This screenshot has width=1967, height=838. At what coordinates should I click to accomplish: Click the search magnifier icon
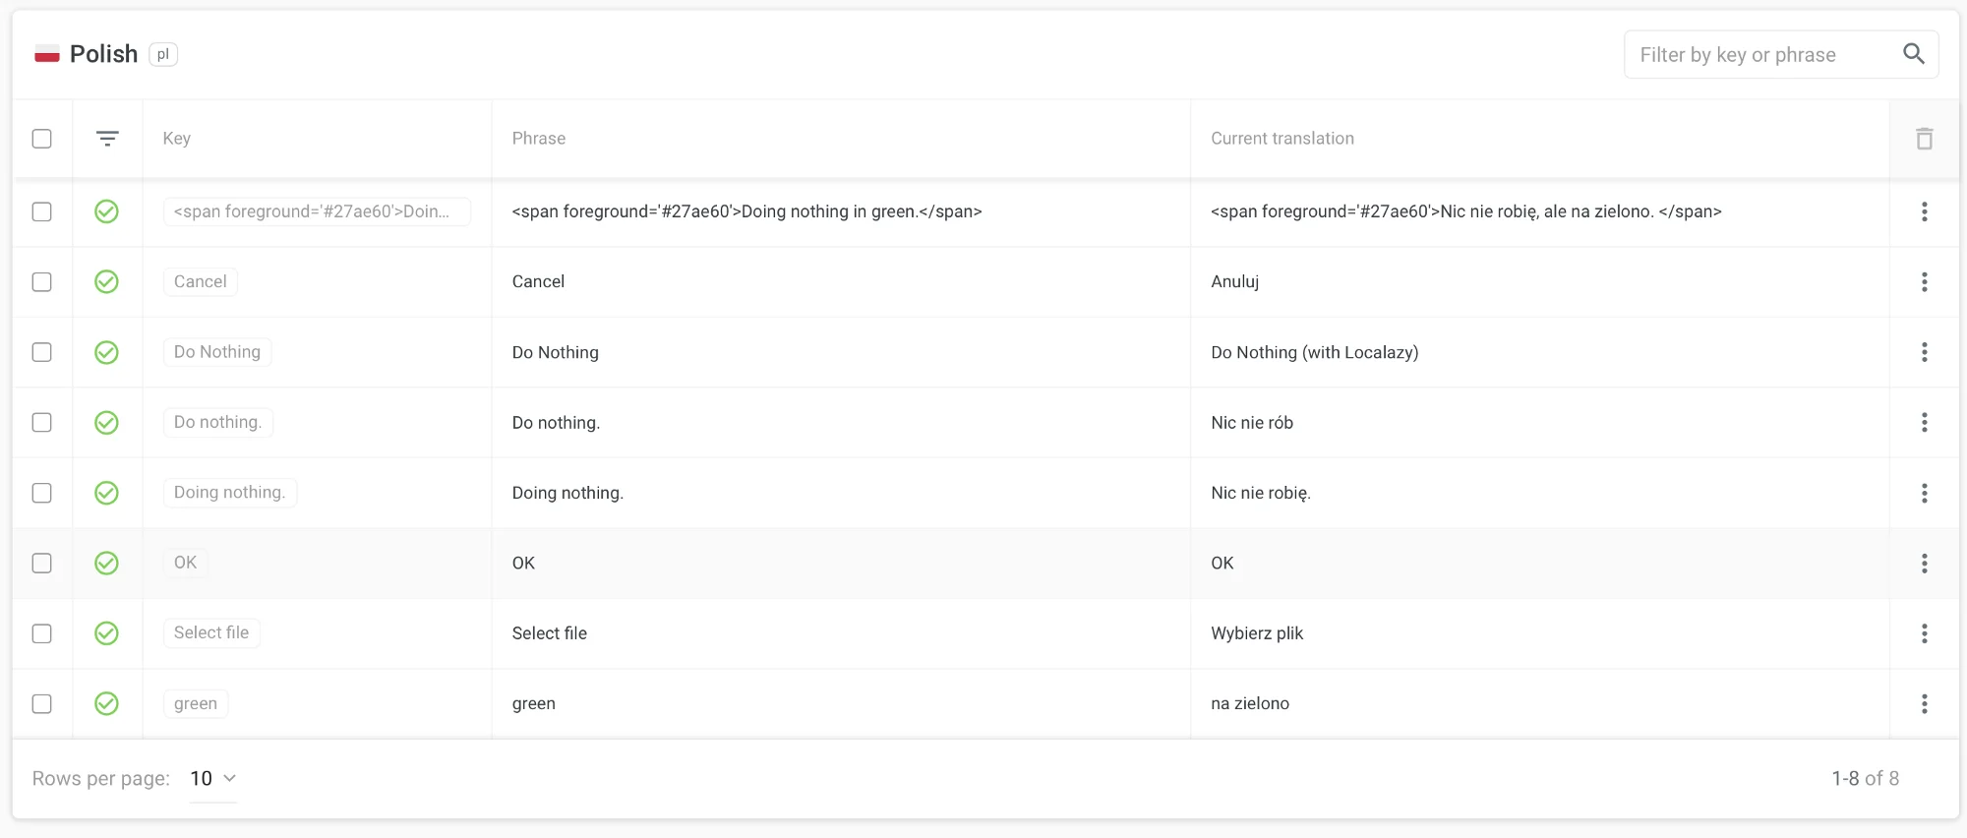pos(1913,54)
